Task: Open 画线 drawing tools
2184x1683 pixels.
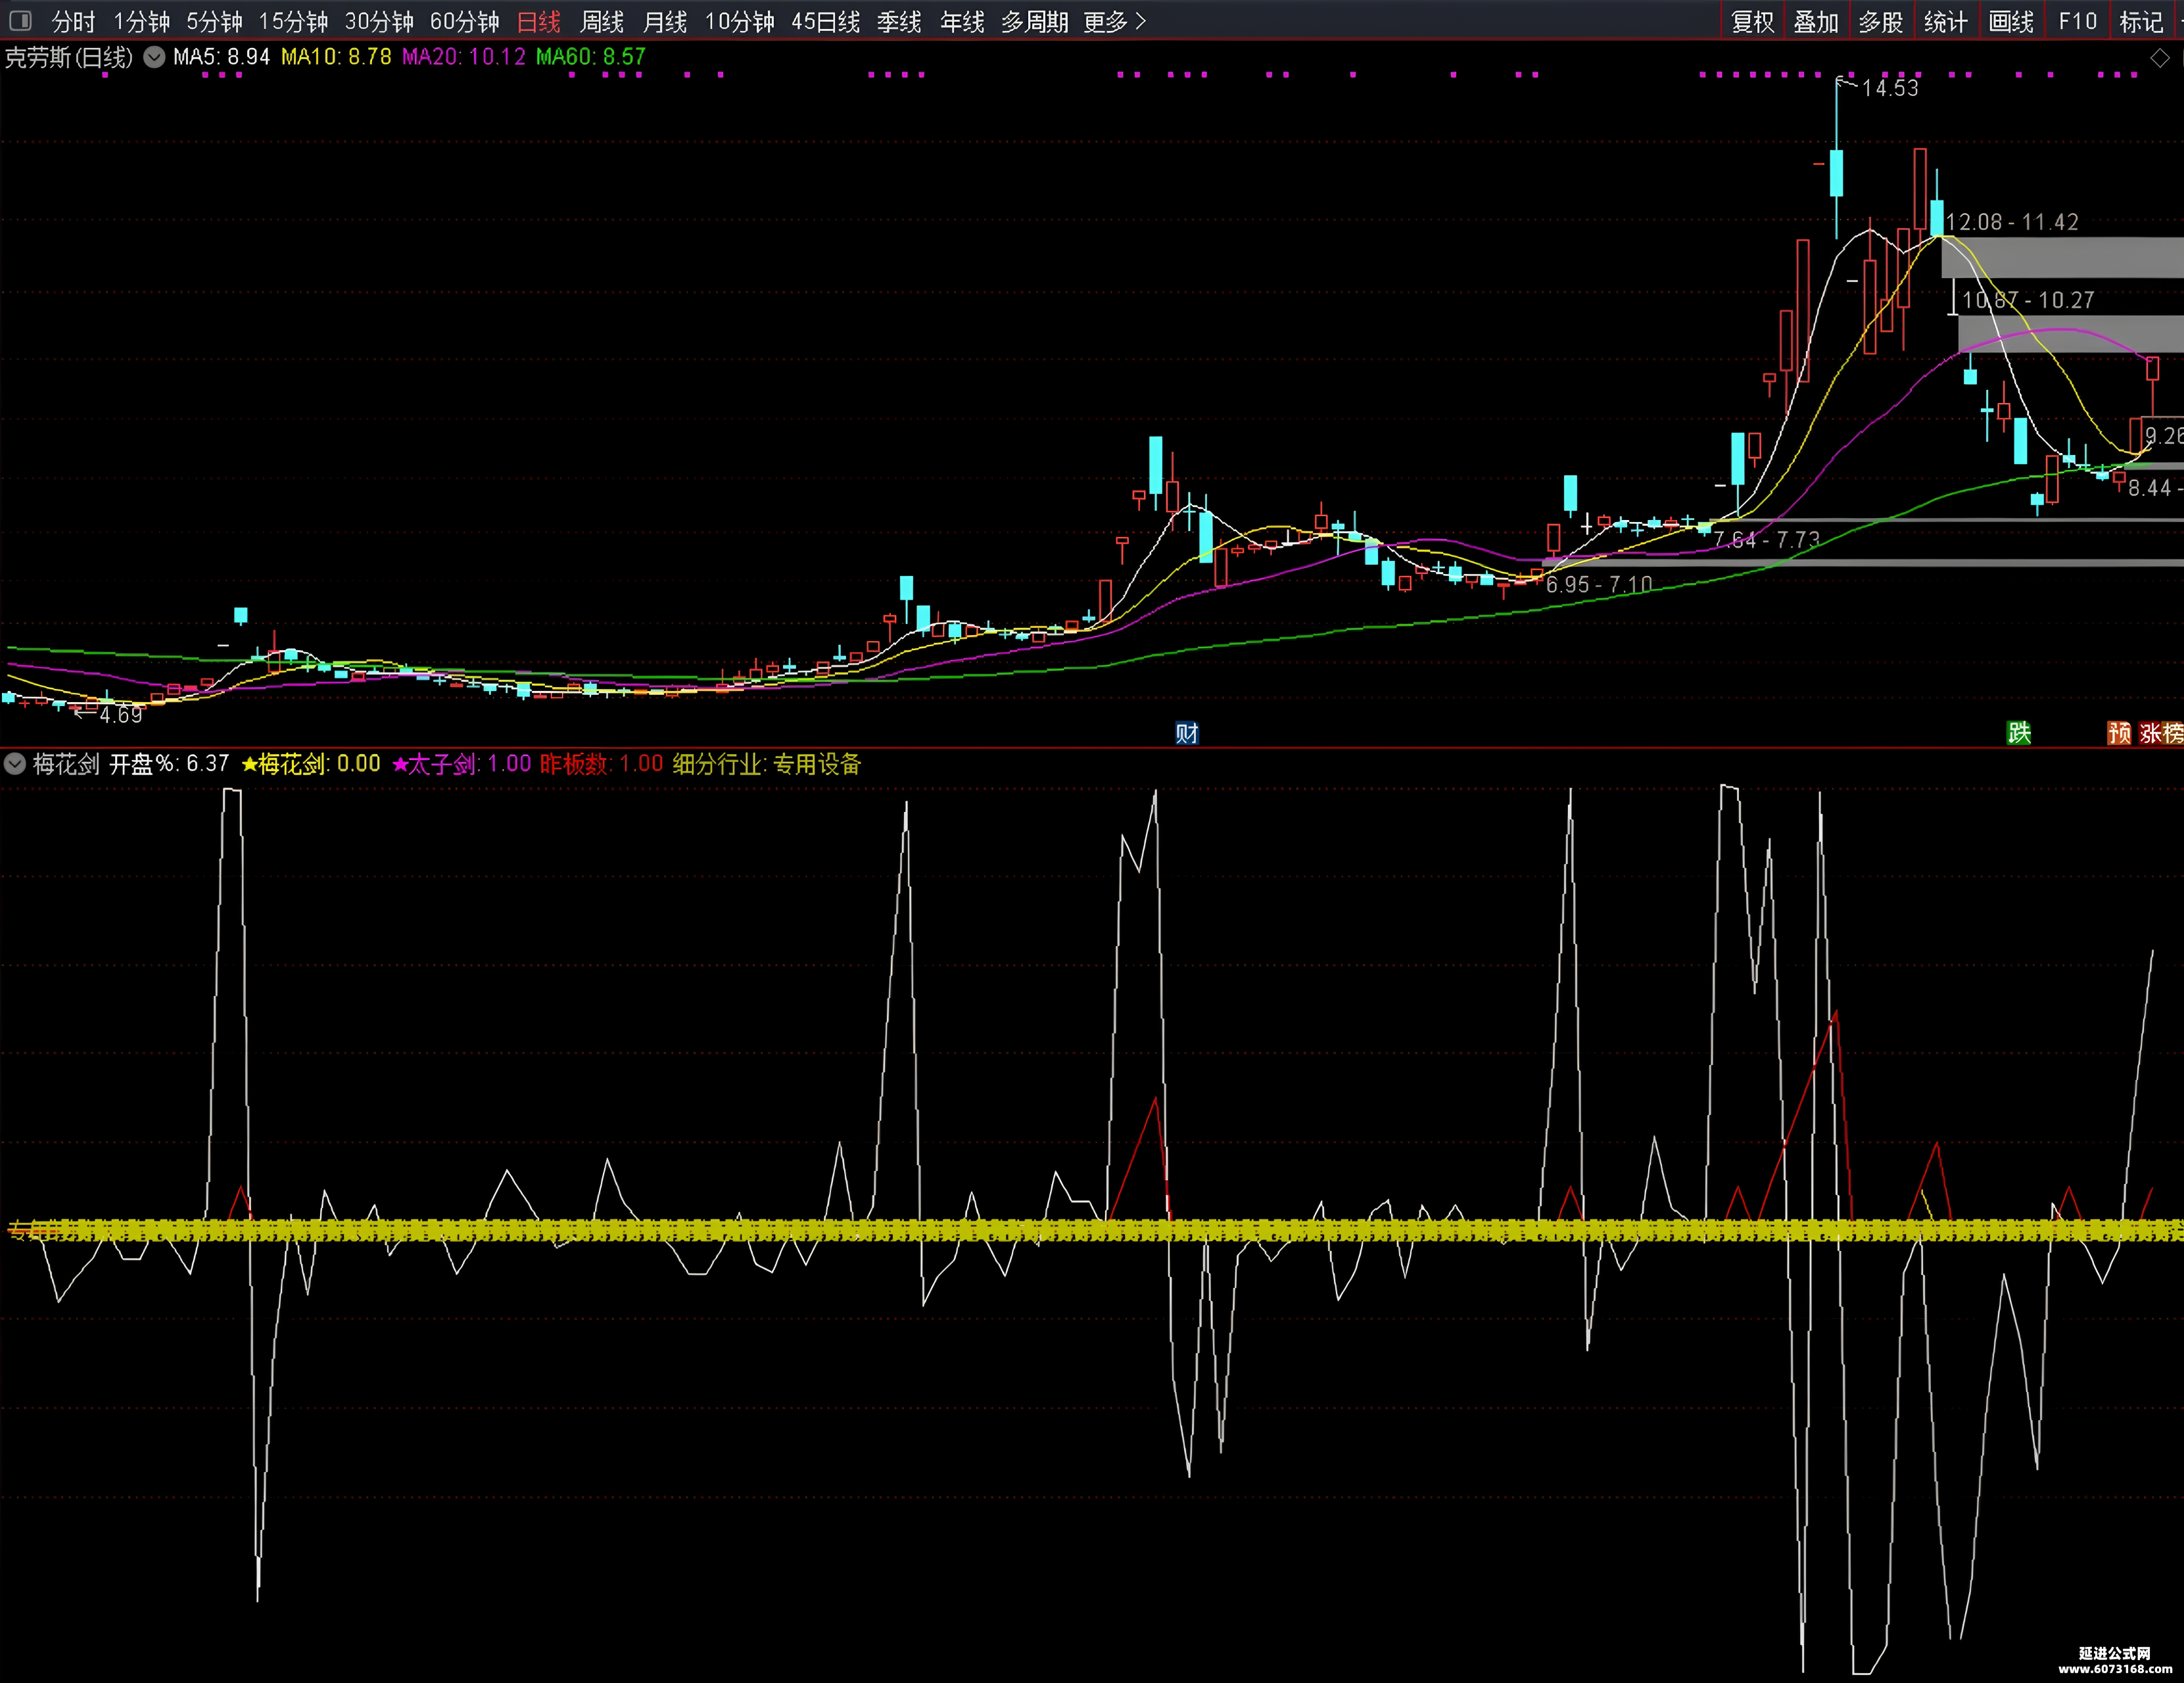Action: pos(2011,21)
